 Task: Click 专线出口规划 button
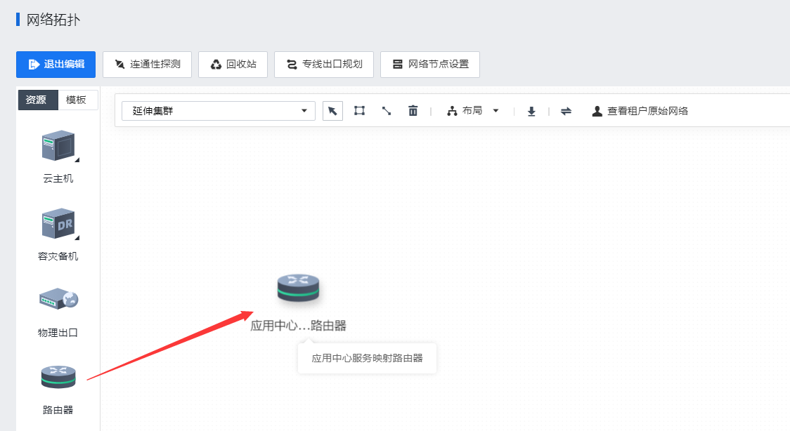click(324, 65)
